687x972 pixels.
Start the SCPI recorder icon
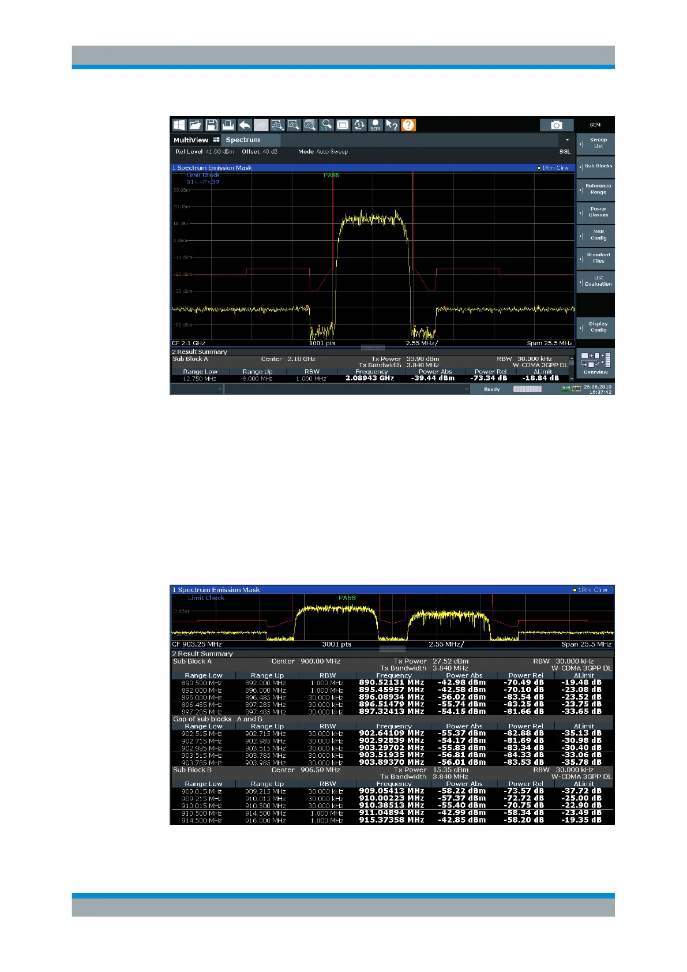tap(376, 125)
